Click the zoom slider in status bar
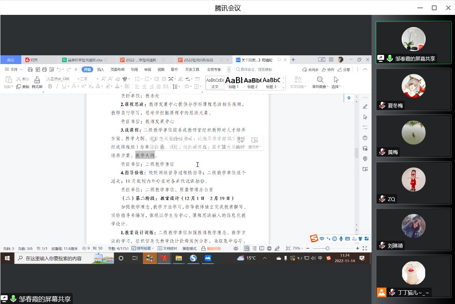Viewport: 455px width, 304px height. (327, 248)
